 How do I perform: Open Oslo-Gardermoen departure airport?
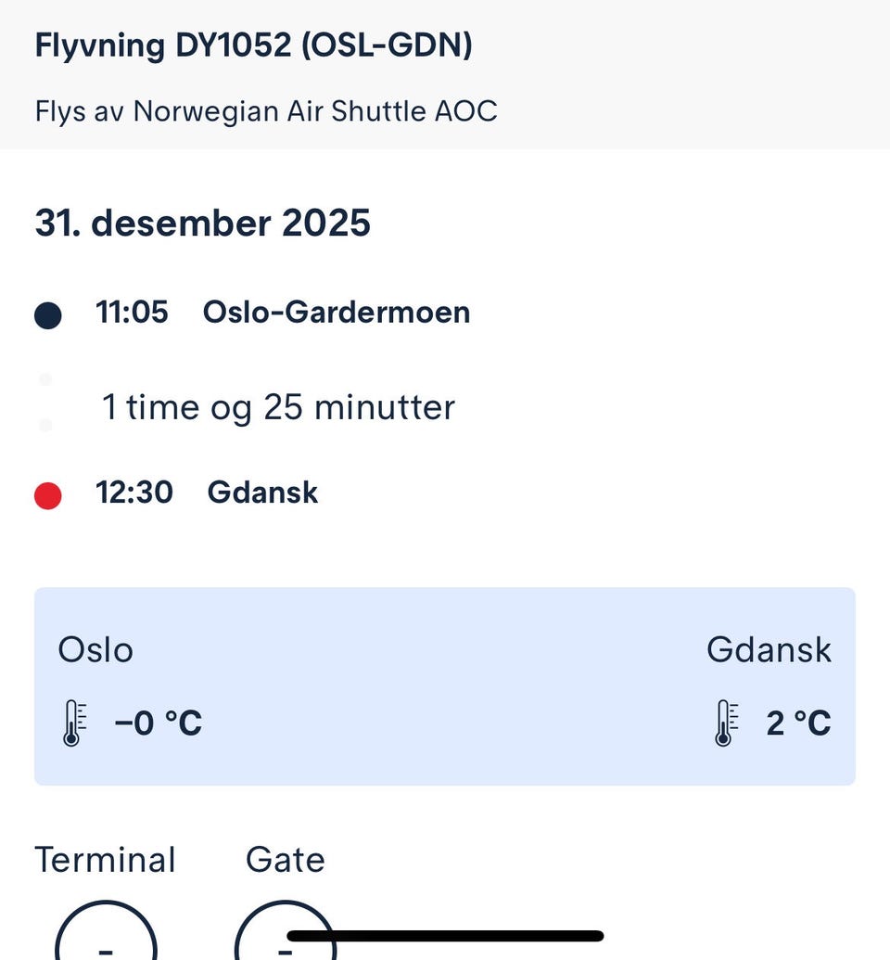[x=337, y=313]
